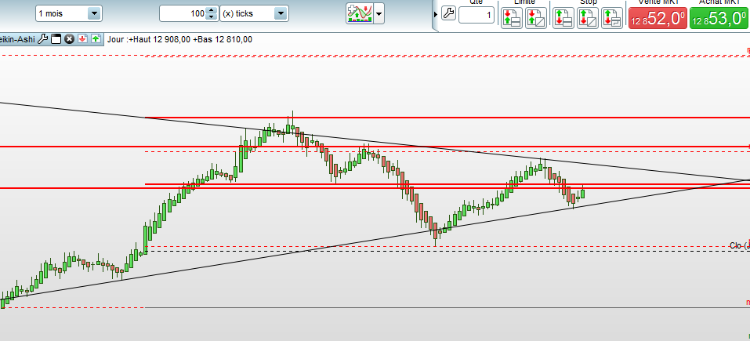
Task: Click the 'Jour :+Haut 12 908,00' text
Action: point(150,39)
